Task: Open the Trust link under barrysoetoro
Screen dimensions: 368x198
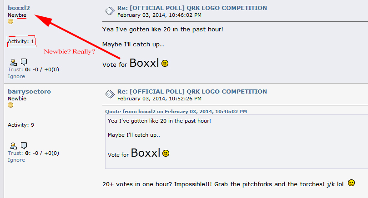Action: (x=15, y=153)
